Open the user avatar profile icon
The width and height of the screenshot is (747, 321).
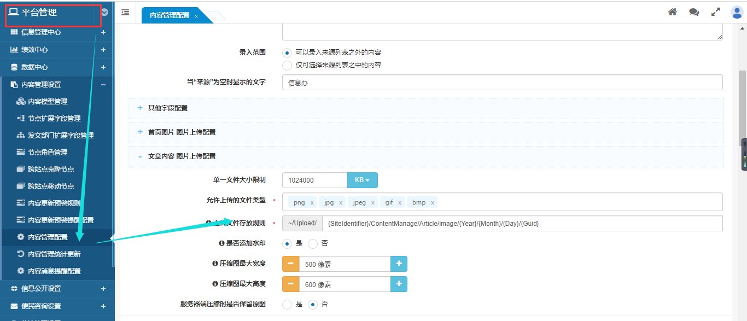[x=737, y=12]
